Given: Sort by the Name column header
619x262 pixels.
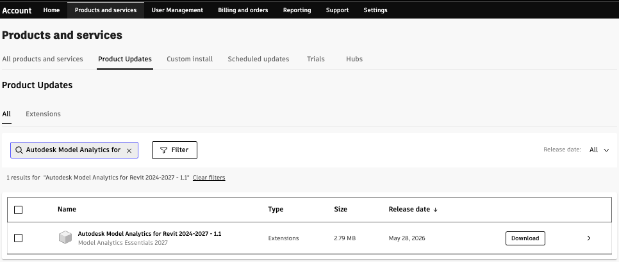Looking at the screenshot, I should click(x=67, y=210).
